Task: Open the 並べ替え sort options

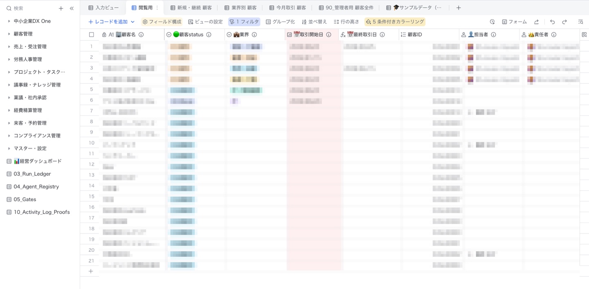Action: (x=314, y=22)
